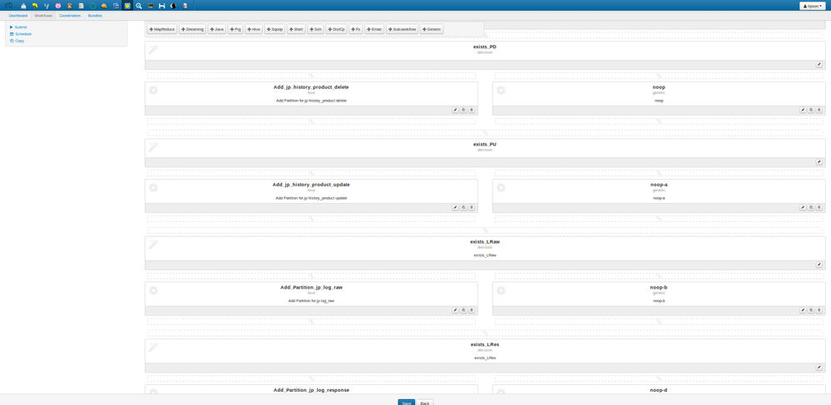Edit the noop generic action

pyautogui.click(x=803, y=111)
